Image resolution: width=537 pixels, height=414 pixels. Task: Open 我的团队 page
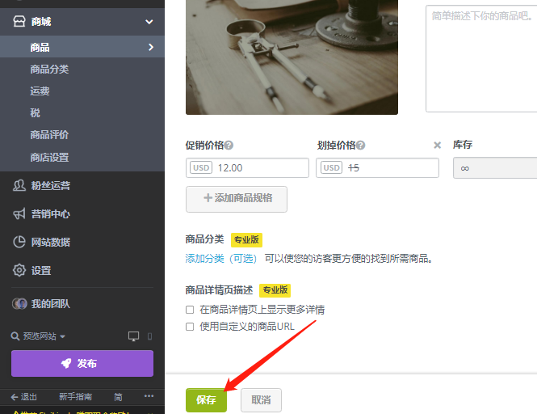click(x=50, y=303)
